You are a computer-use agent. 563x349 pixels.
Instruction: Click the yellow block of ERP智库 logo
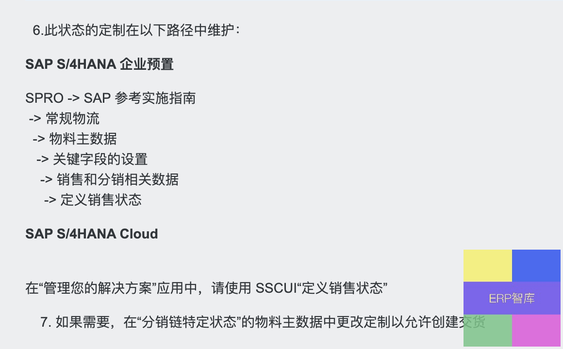coord(488,266)
